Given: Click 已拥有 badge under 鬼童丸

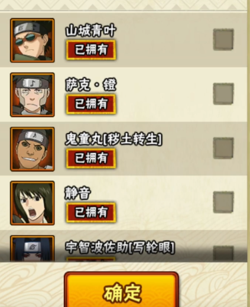Looking at the screenshot, I should coord(91,159).
